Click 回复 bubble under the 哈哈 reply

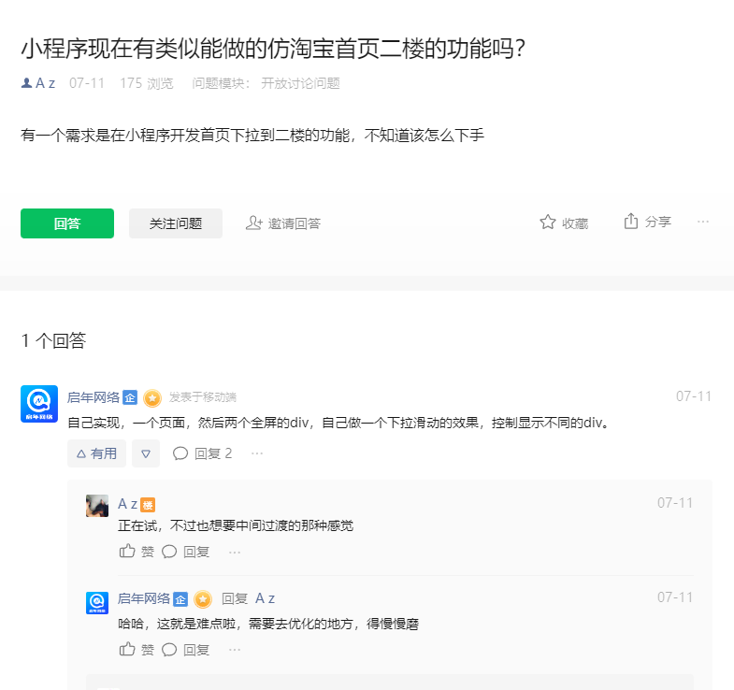point(169,650)
